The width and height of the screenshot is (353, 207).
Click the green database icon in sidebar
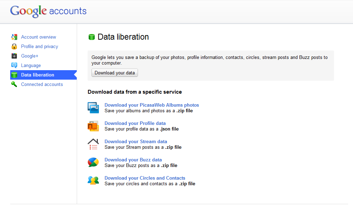point(14,75)
